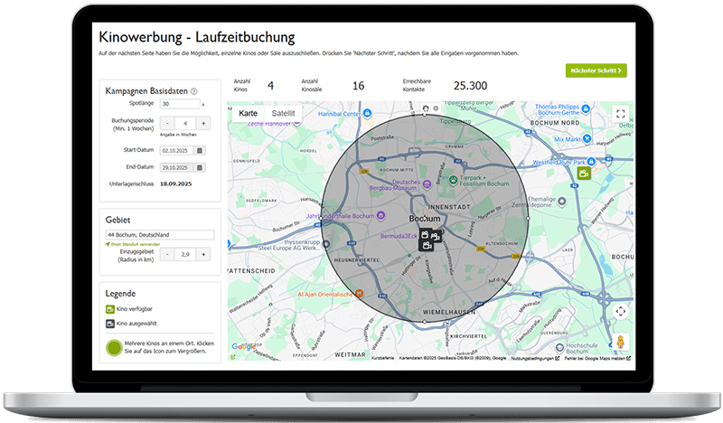723x423 pixels.
Task: Click the 'Anzahl Kinos' value 4
Action: coord(270,86)
